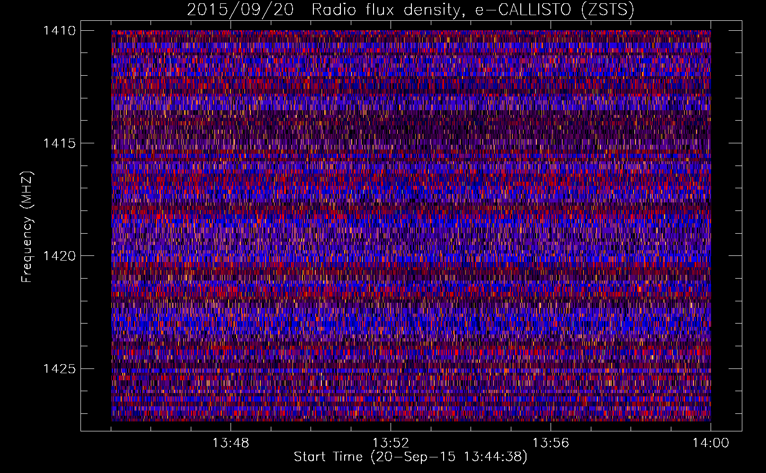Click the 13:48 time tick label
Screen dimensions: 766x473
[x=231, y=443]
